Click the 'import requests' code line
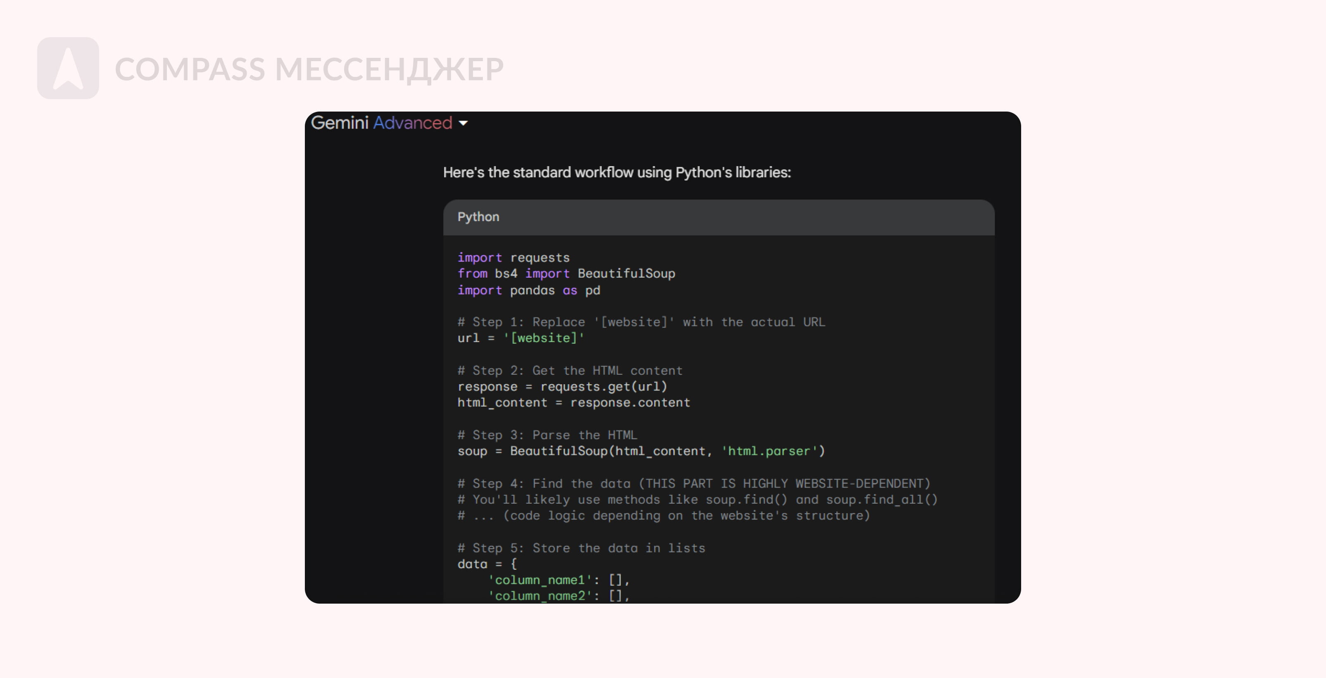The image size is (1326, 678). pos(513,257)
